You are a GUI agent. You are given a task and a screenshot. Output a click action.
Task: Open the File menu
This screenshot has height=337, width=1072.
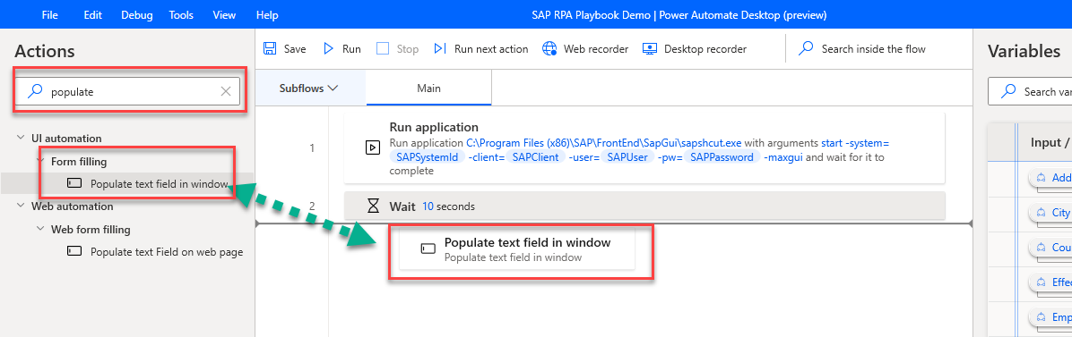49,14
